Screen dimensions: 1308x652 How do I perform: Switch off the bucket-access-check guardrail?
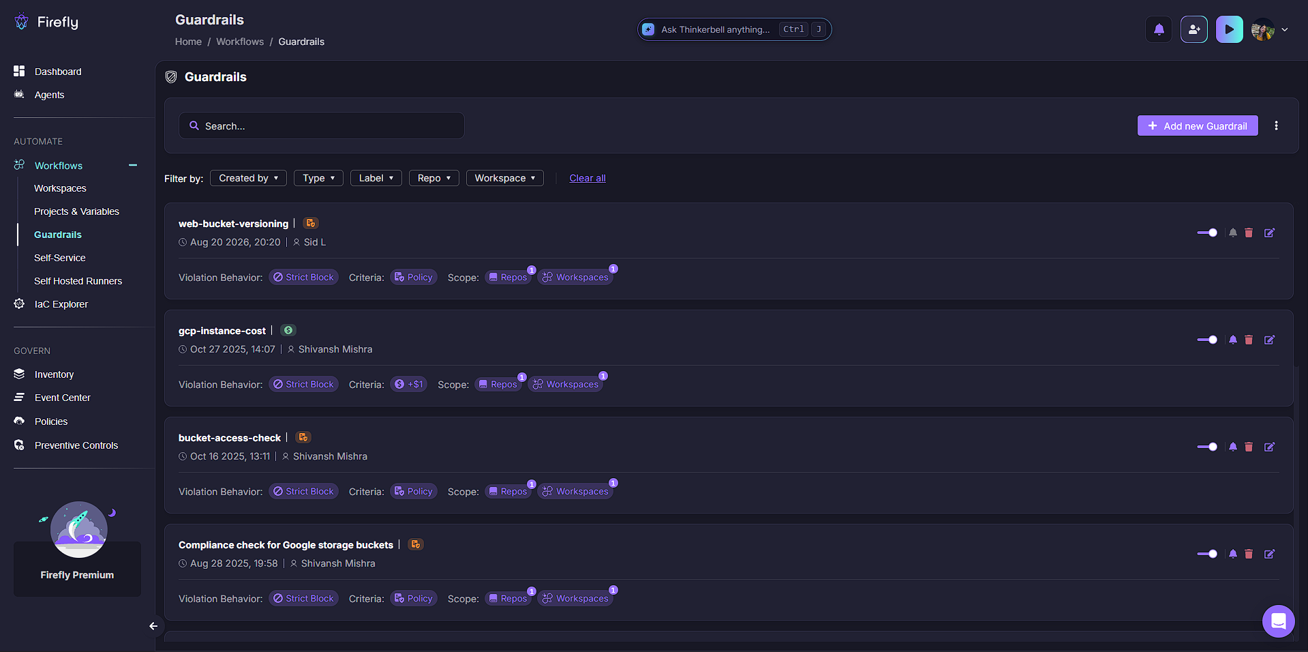(x=1207, y=447)
